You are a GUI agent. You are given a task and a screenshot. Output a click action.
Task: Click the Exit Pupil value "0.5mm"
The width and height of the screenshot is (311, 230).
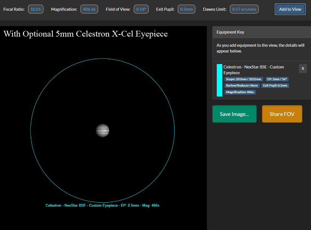pos(186,9)
